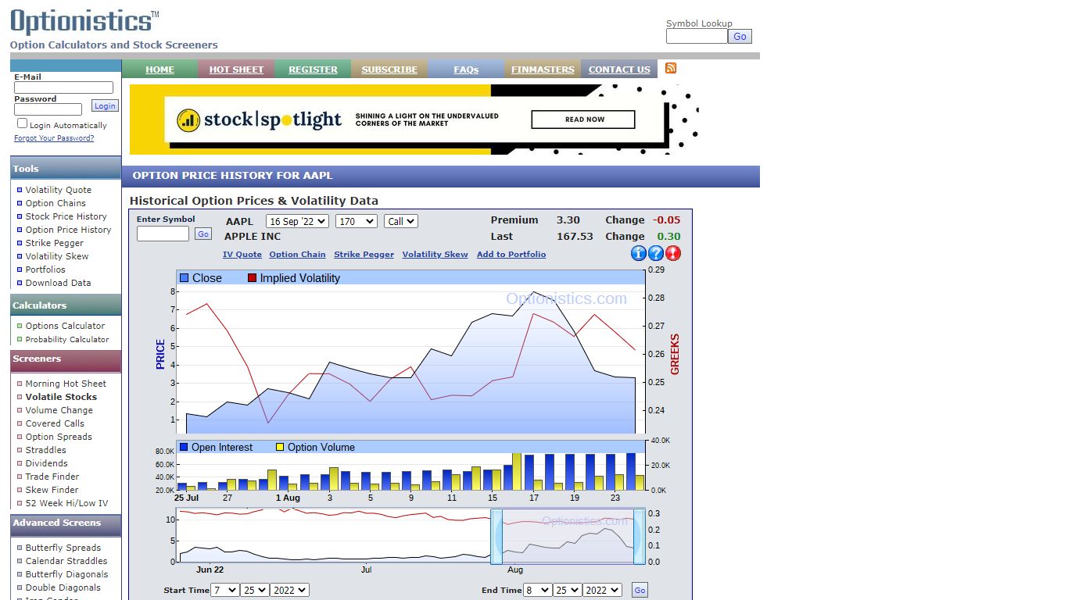Click the Login button
This screenshot has height=600, width=1068.
click(105, 106)
